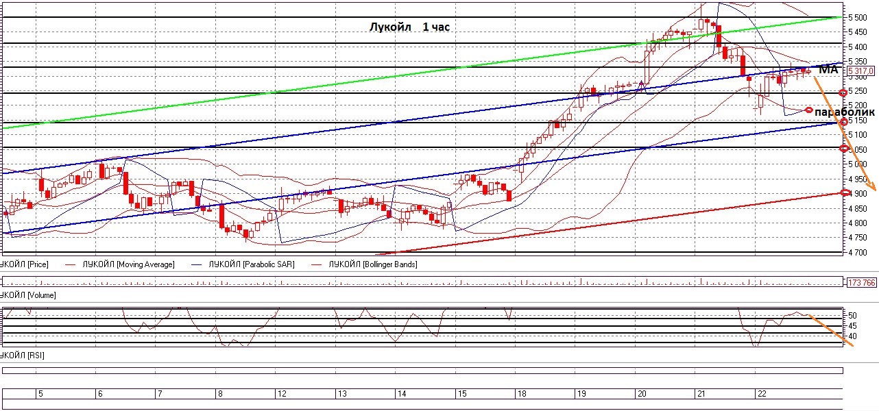
Task: Click the 5 350 price axis label
Action: pos(857,62)
